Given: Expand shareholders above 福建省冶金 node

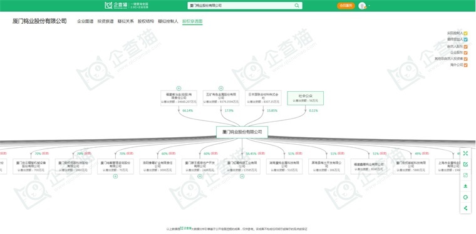Looking at the screenshot, I should [x=178, y=88].
